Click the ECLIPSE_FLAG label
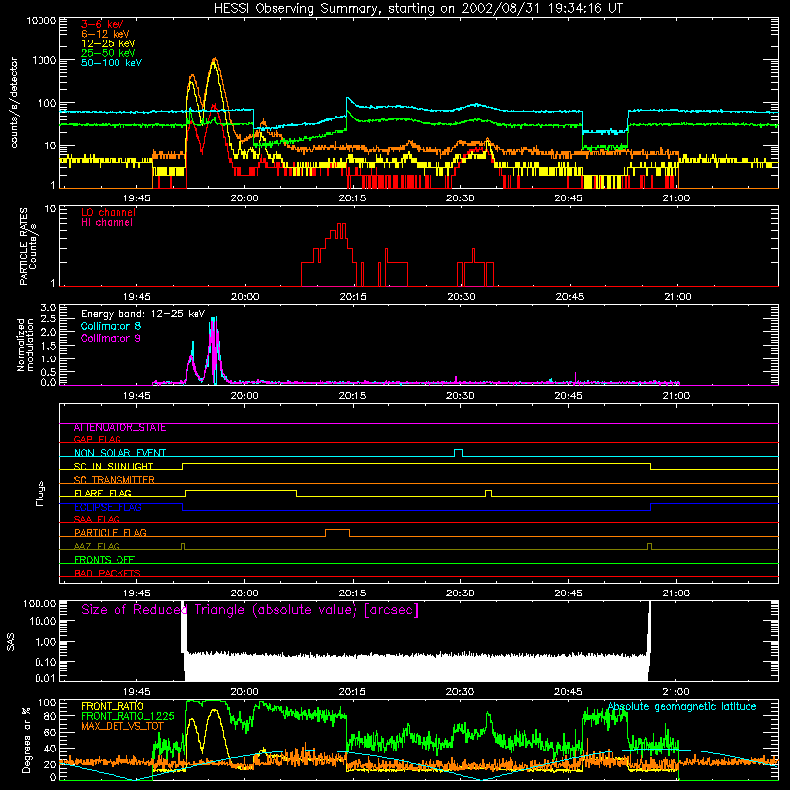The height and width of the screenshot is (790, 790). (108, 507)
